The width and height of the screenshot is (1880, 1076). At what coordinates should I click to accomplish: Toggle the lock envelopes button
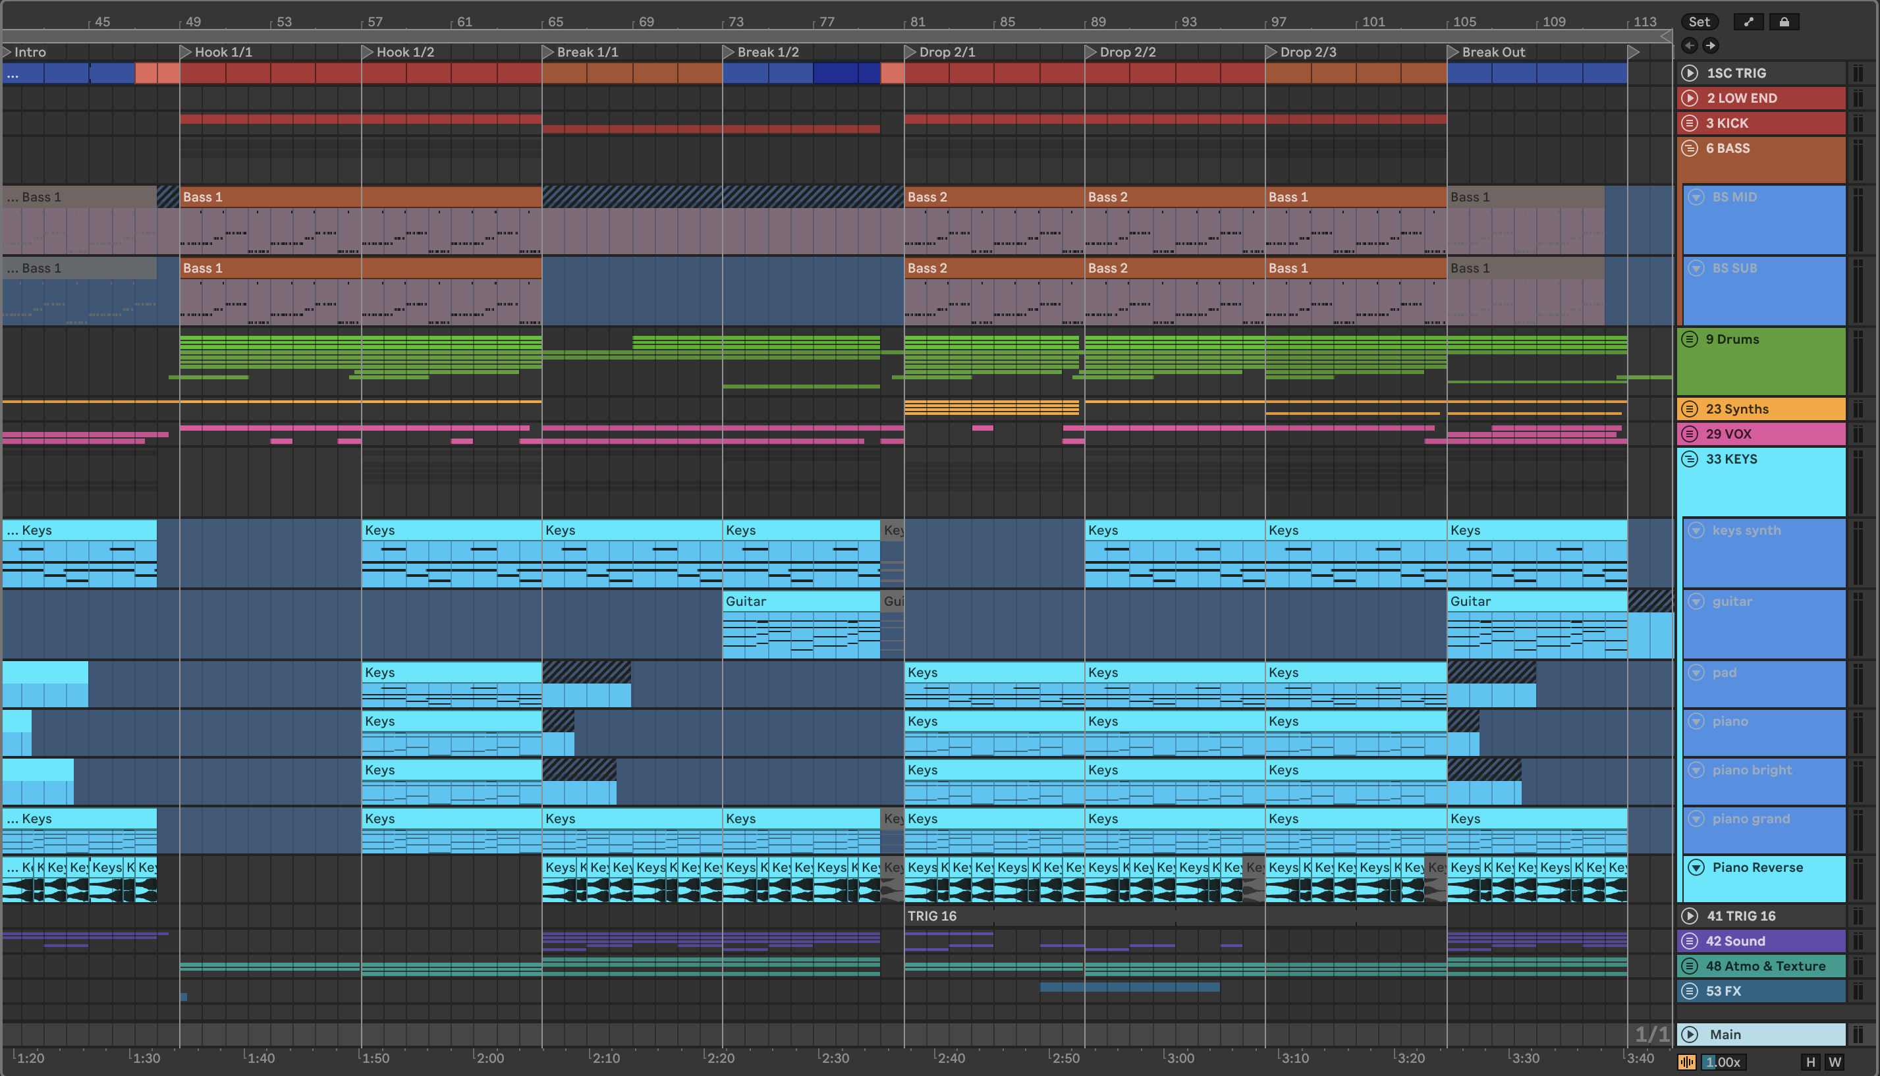coord(1784,22)
